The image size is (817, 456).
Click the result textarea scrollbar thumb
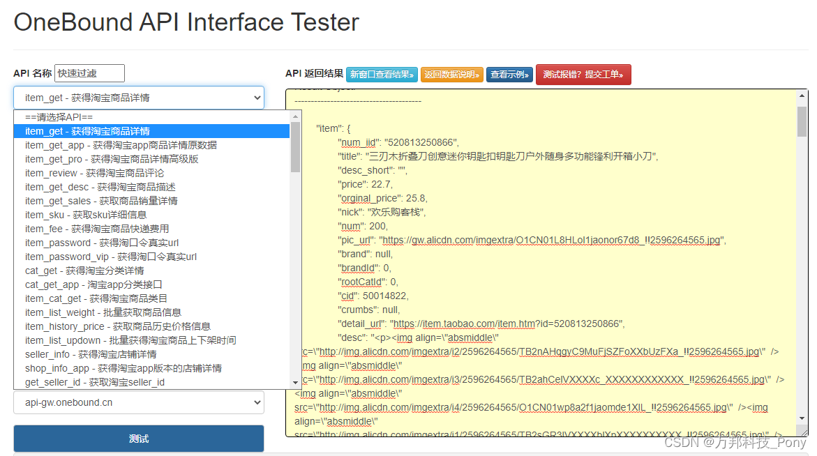[802, 122]
